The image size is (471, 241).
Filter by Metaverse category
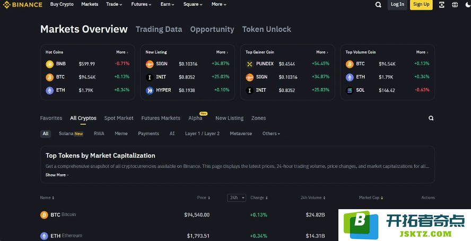coord(241,134)
